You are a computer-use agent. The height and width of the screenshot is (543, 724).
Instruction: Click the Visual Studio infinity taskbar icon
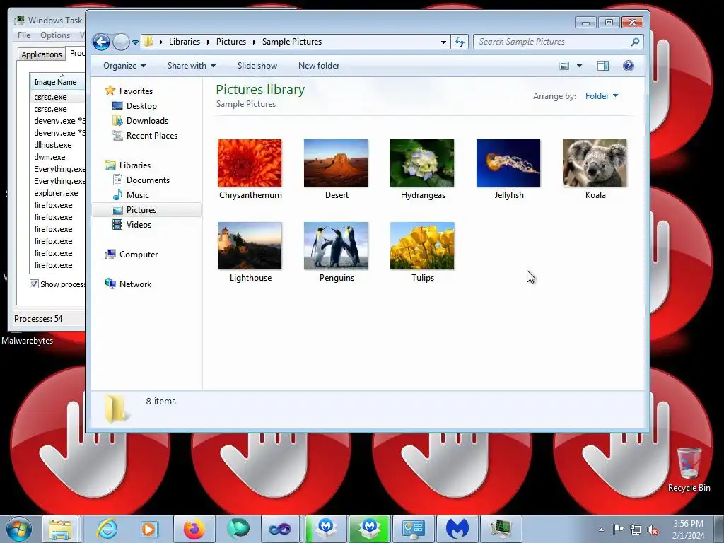(x=280, y=529)
